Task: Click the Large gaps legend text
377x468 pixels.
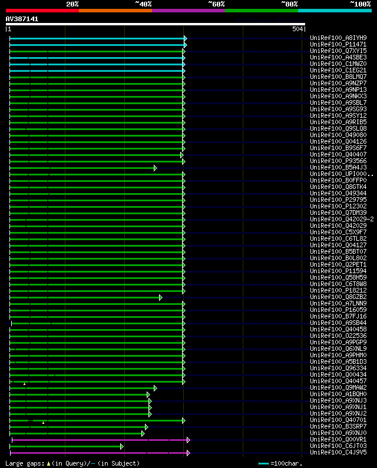Action: pyautogui.click(x=25, y=463)
